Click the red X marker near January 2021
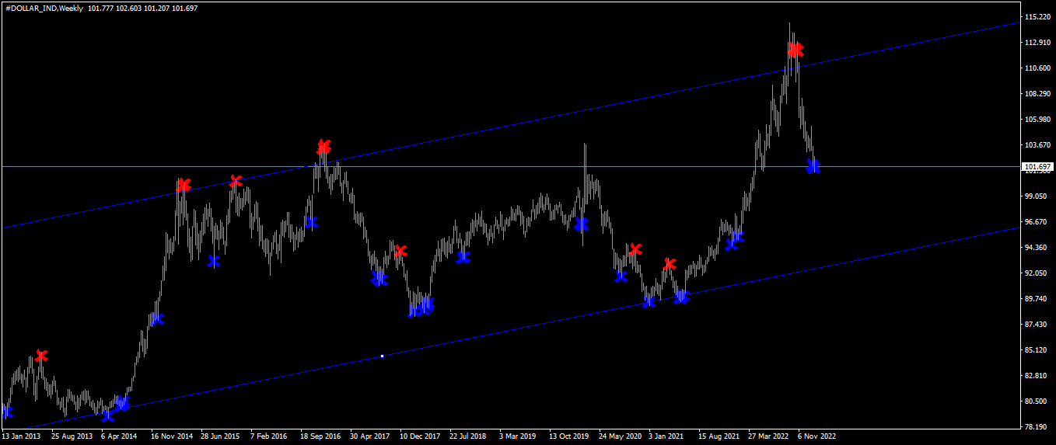Screen dimensions: 1056x445 (x=670, y=264)
